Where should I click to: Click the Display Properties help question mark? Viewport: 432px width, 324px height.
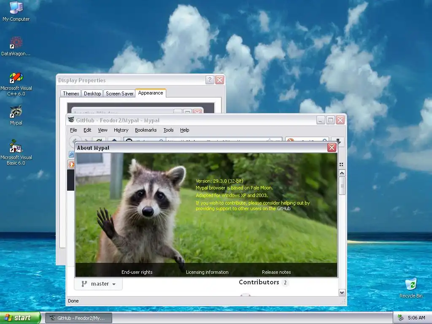[210, 80]
